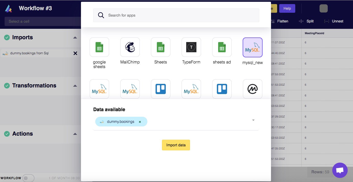Click the Unnest toolbar tool
This screenshot has height=182, width=353.
(334, 21)
